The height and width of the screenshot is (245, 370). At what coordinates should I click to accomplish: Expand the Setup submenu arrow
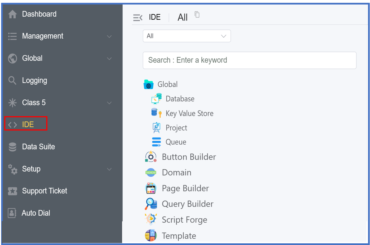109,169
